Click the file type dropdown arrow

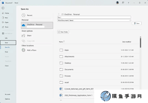(130, 20)
